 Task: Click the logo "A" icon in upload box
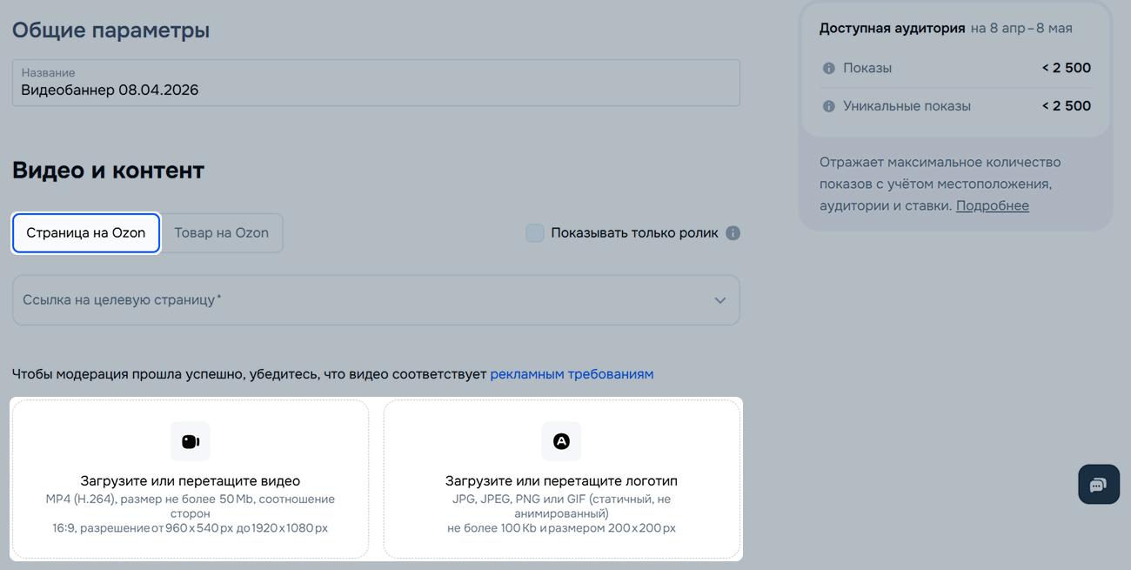(561, 441)
